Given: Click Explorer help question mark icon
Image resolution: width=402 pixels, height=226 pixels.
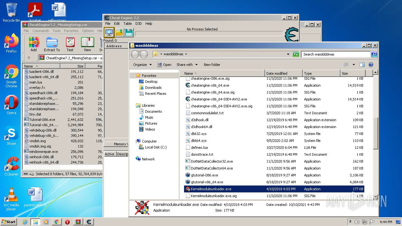Looking at the screenshot, I should pos(371,65).
